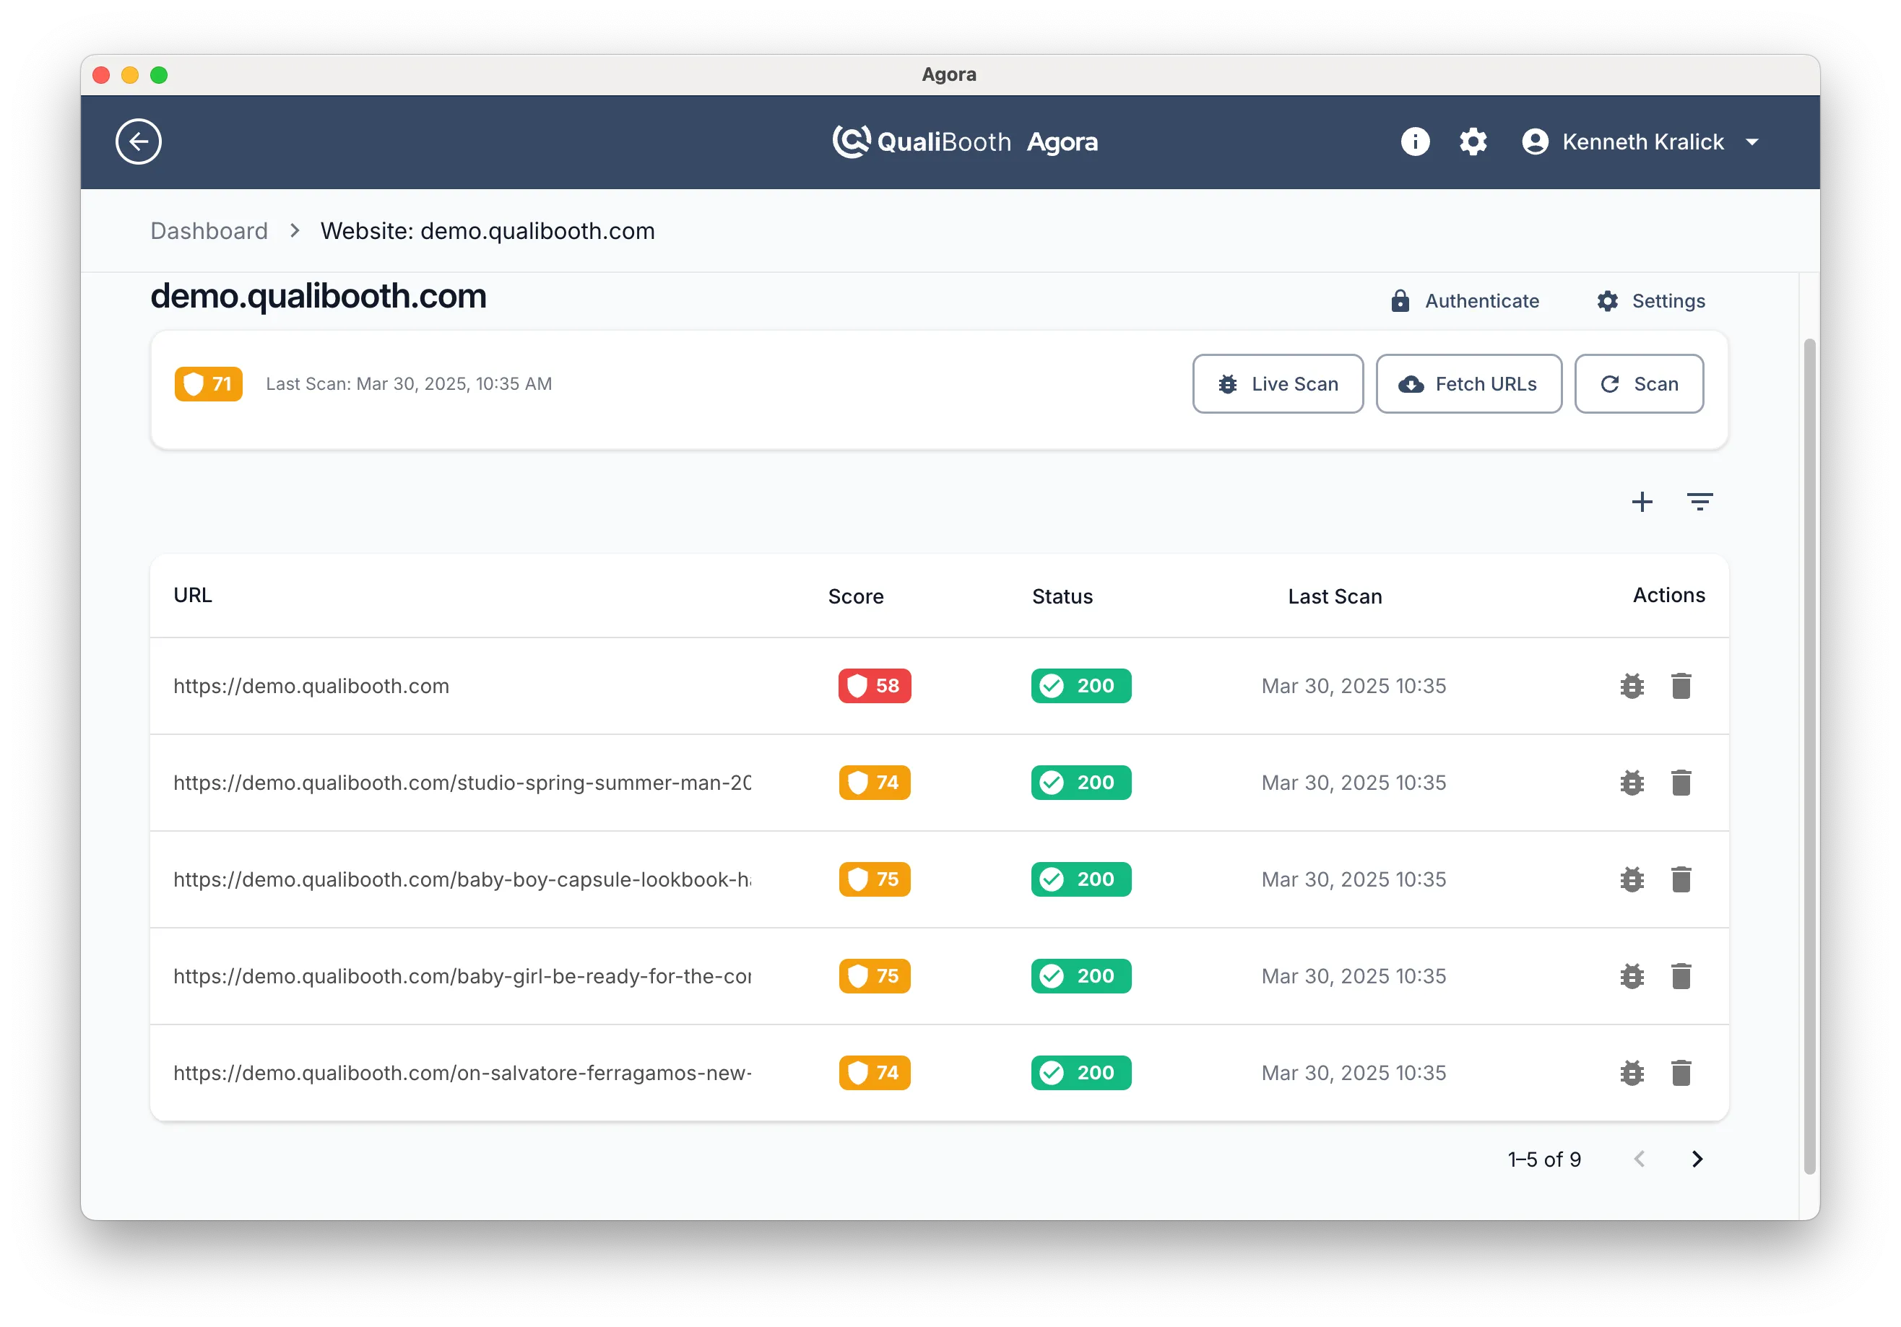Delete the baby-boy-capsule-lookbook row
Viewport: 1901px width, 1327px height.
pos(1680,880)
